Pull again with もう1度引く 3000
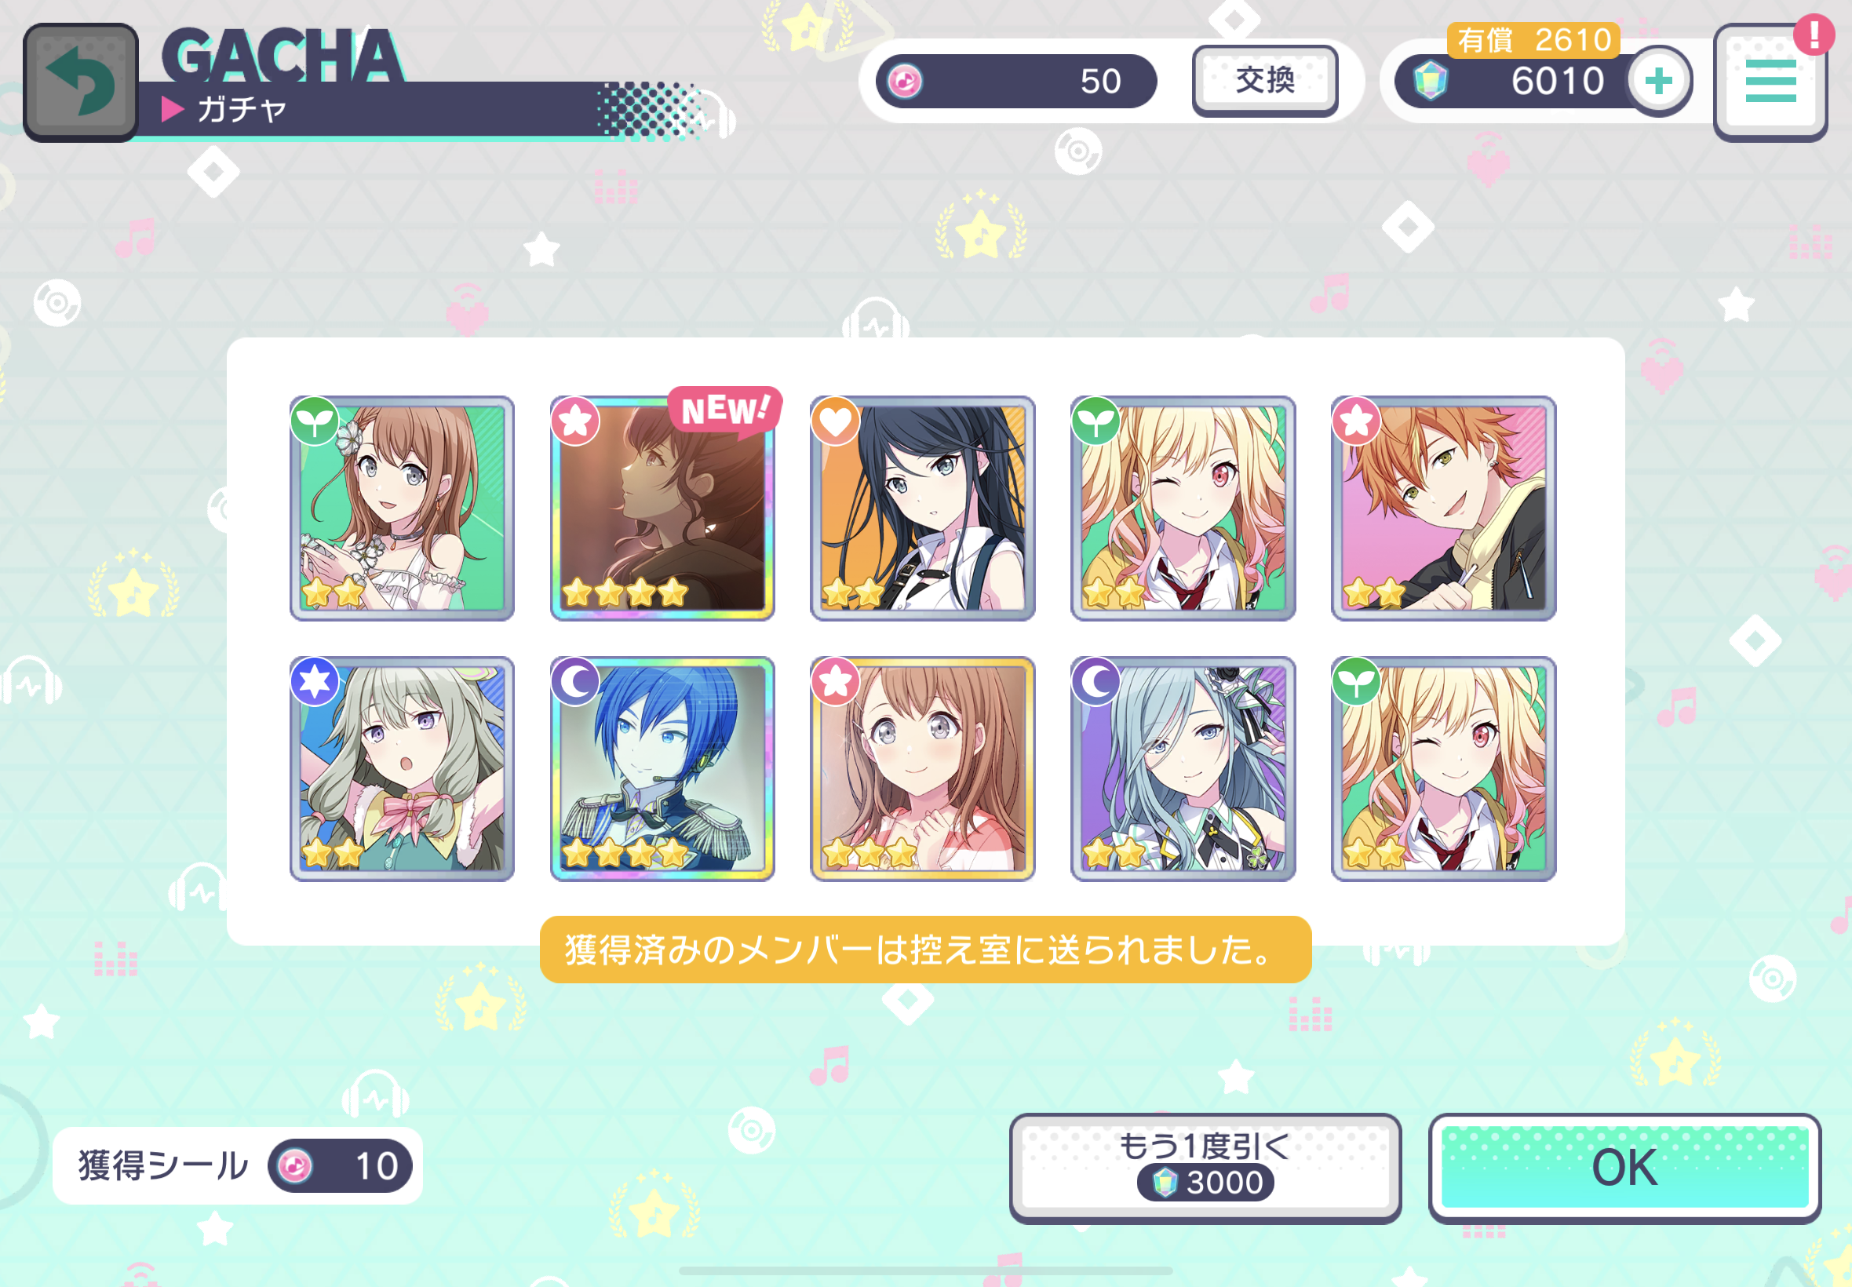1852x1287 pixels. (x=1205, y=1168)
